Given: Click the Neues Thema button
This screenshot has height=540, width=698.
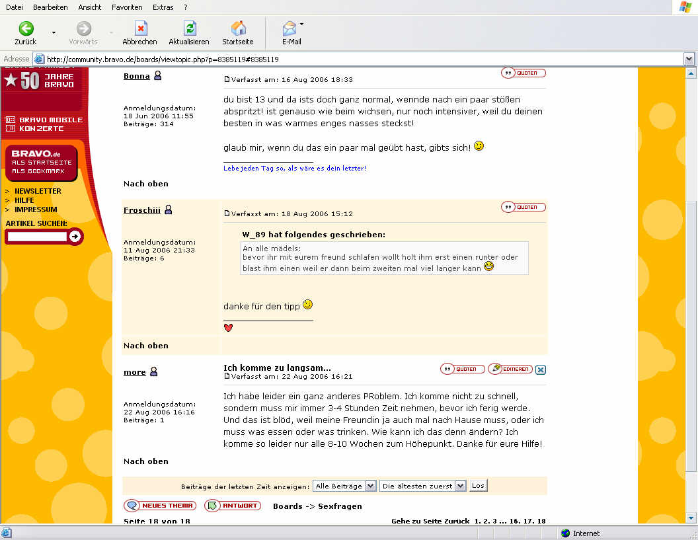Looking at the screenshot, I should pyautogui.click(x=161, y=506).
